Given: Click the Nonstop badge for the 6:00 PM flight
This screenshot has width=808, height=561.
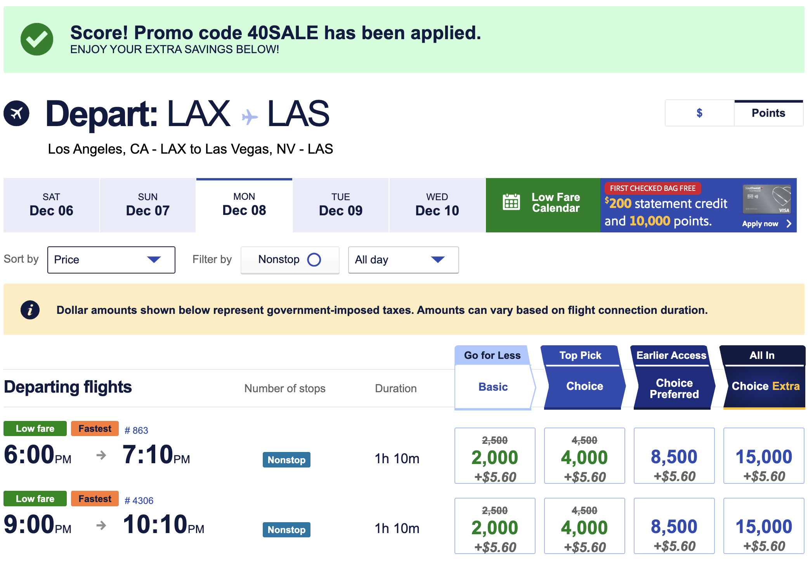Looking at the screenshot, I should pos(286,460).
